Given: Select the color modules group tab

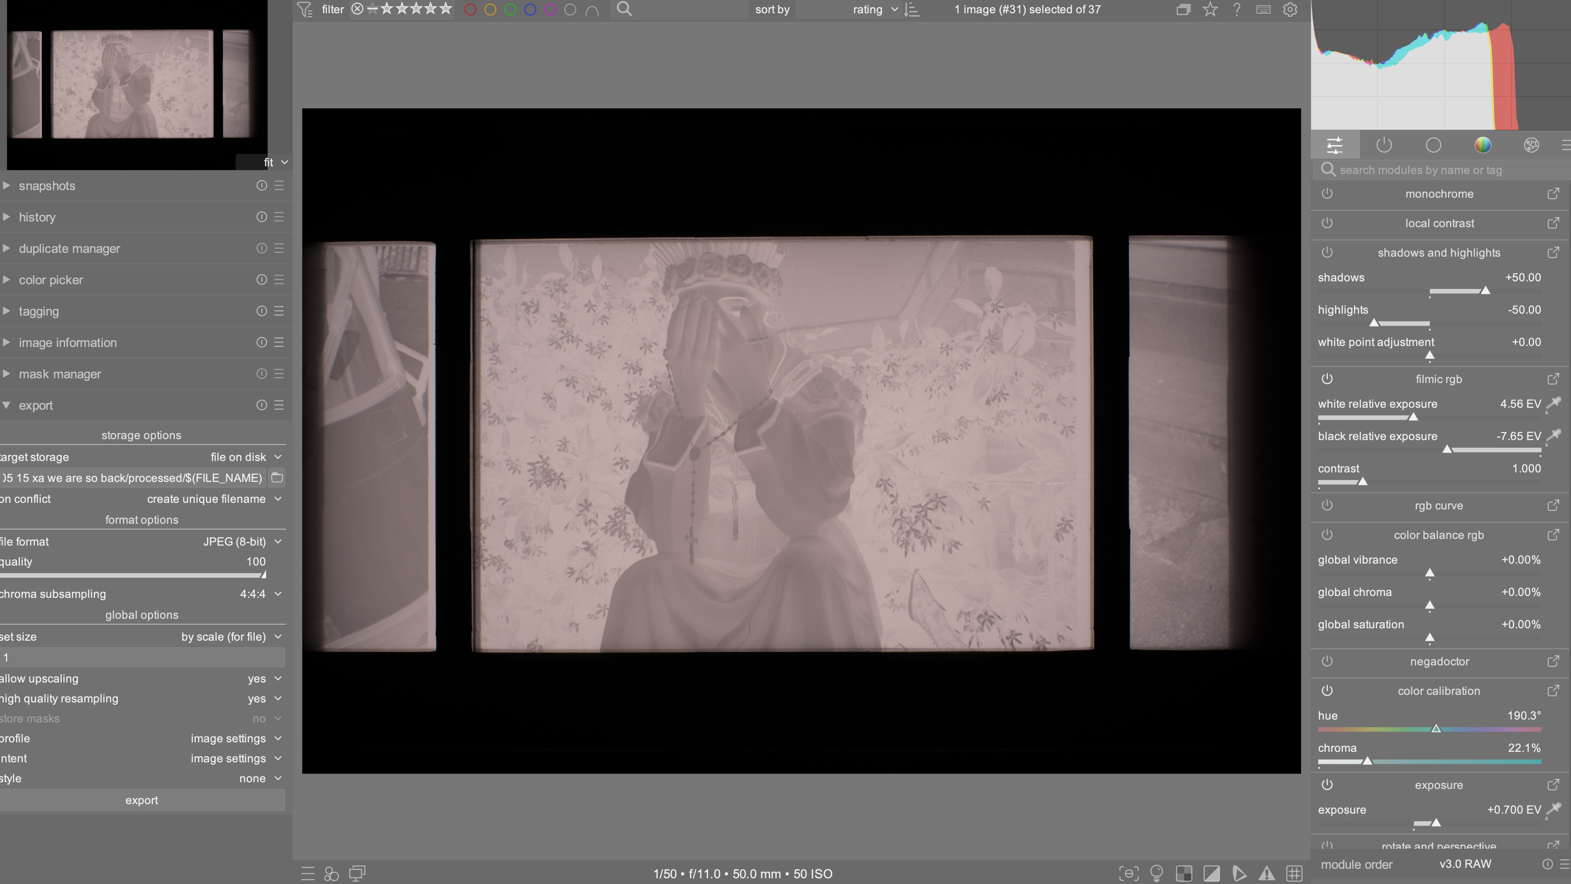Looking at the screenshot, I should coord(1482,145).
